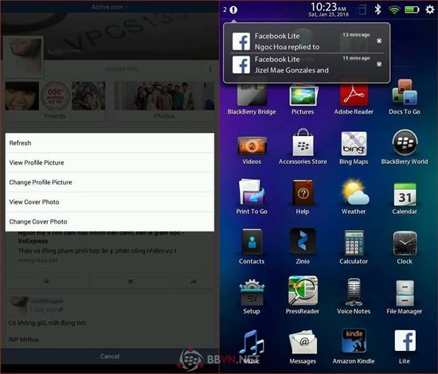Tap the Update Info button

(122, 68)
